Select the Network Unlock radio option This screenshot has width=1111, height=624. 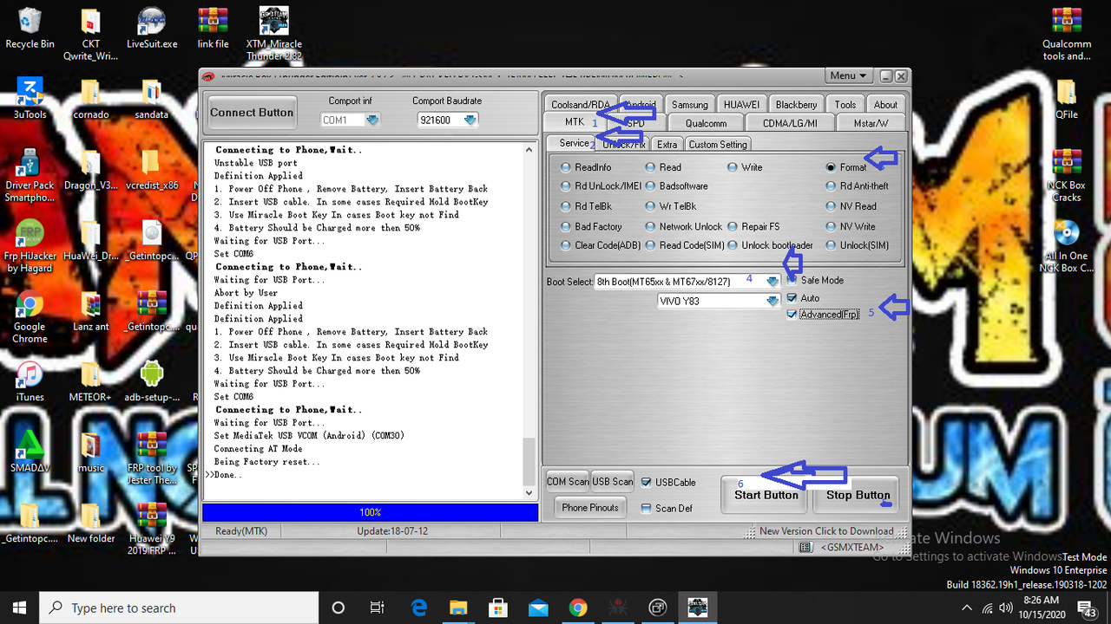[x=651, y=226]
